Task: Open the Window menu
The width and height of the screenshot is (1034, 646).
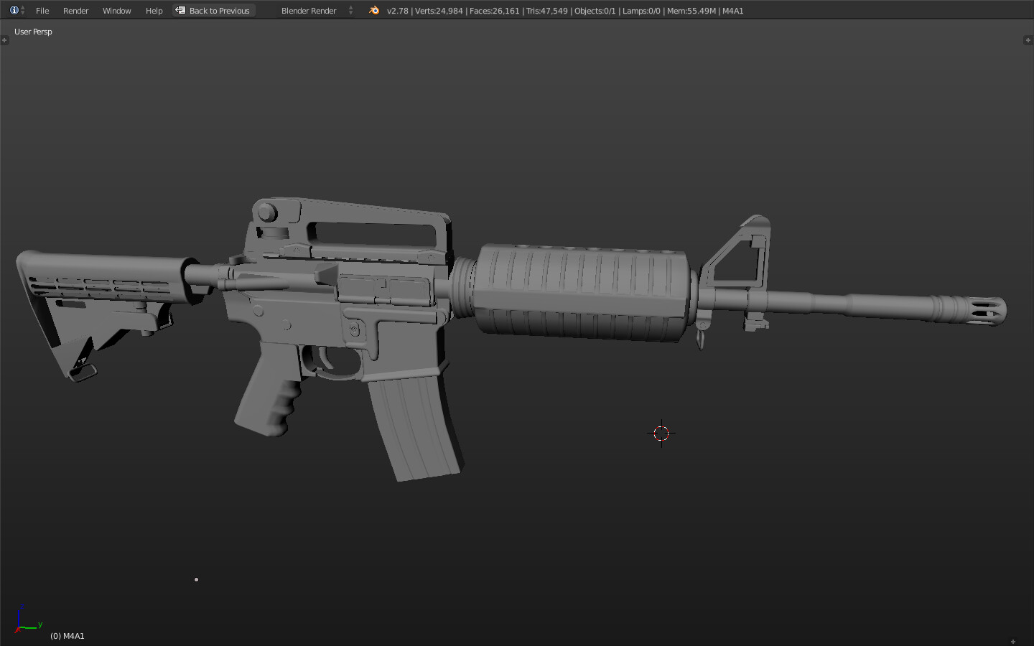Action: point(116,11)
